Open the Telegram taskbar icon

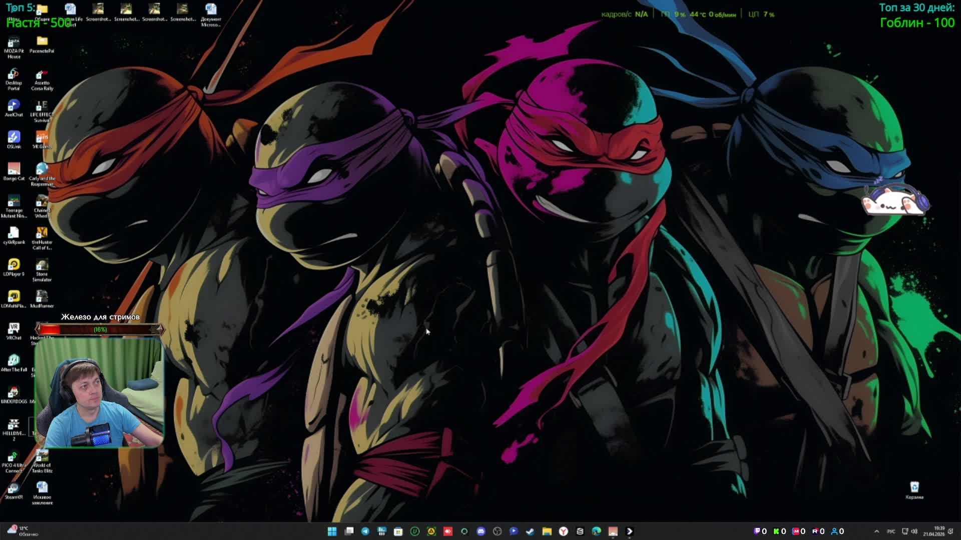[365, 531]
